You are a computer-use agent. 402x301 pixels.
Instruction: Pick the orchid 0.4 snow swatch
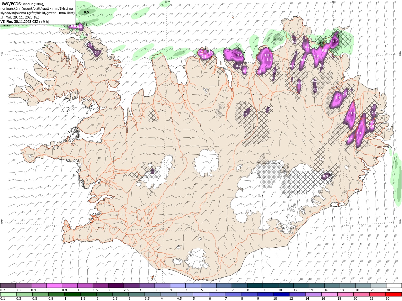pos(39,286)
